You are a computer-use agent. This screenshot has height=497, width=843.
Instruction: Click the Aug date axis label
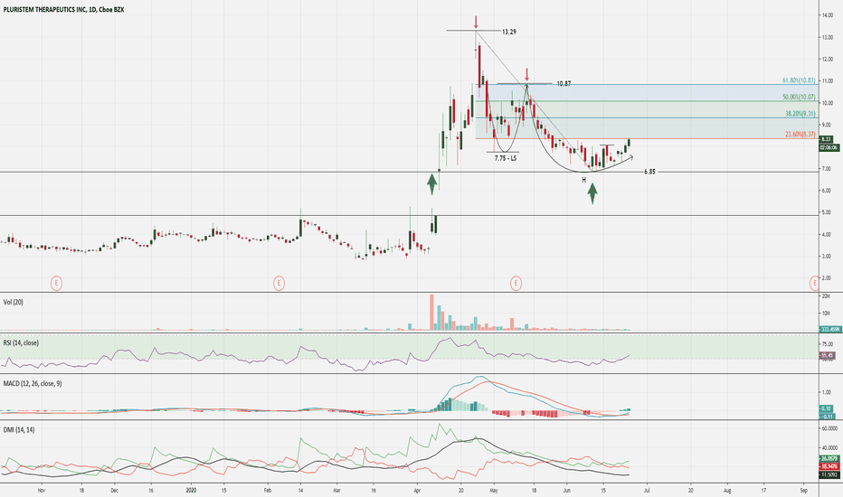(727, 490)
